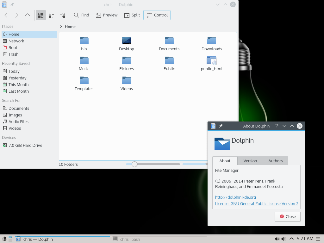Switch to Icons view mode

coord(41,15)
